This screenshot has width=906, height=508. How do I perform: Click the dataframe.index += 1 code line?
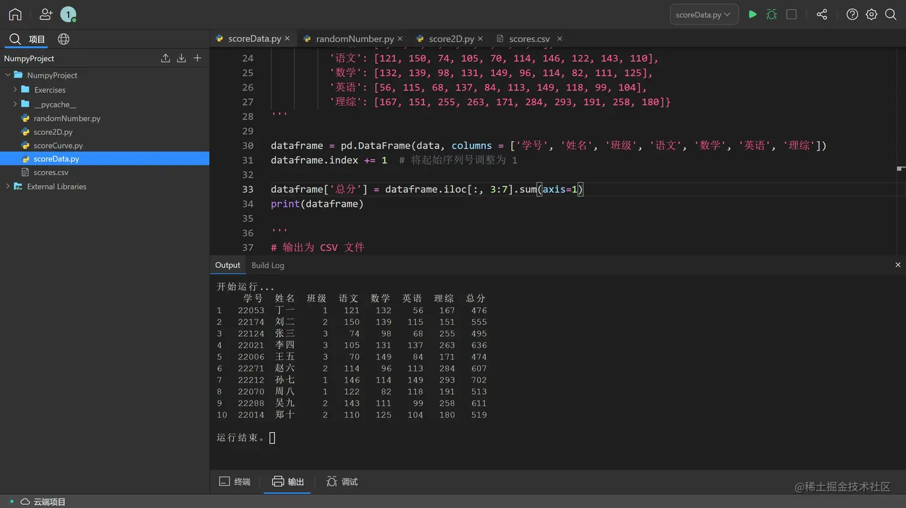click(328, 161)
